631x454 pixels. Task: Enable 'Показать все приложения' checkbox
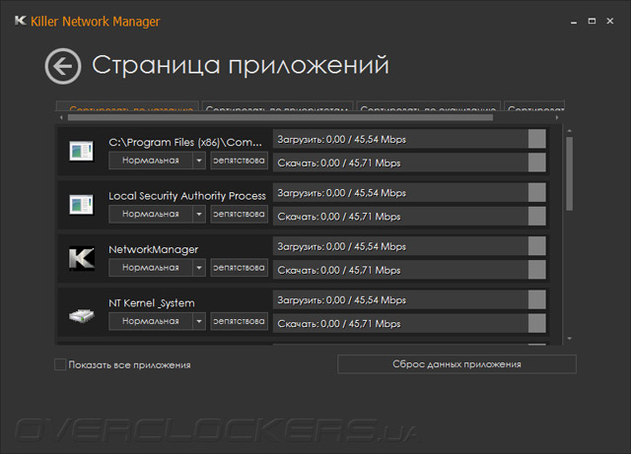[x=60, y=364]
